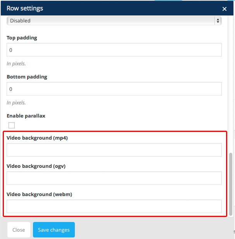This screenshot has height=239, width=235.
Task: Click the Video background (mp4) label
Action: (x=37, y=138)
